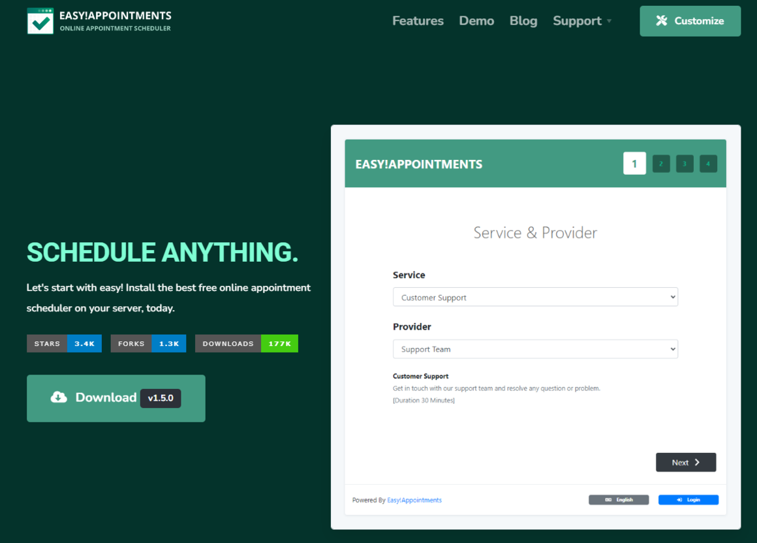Select wizard step 4 indicator
The width and height of the screenshot is (757, 543).
(x=708, y=164)
